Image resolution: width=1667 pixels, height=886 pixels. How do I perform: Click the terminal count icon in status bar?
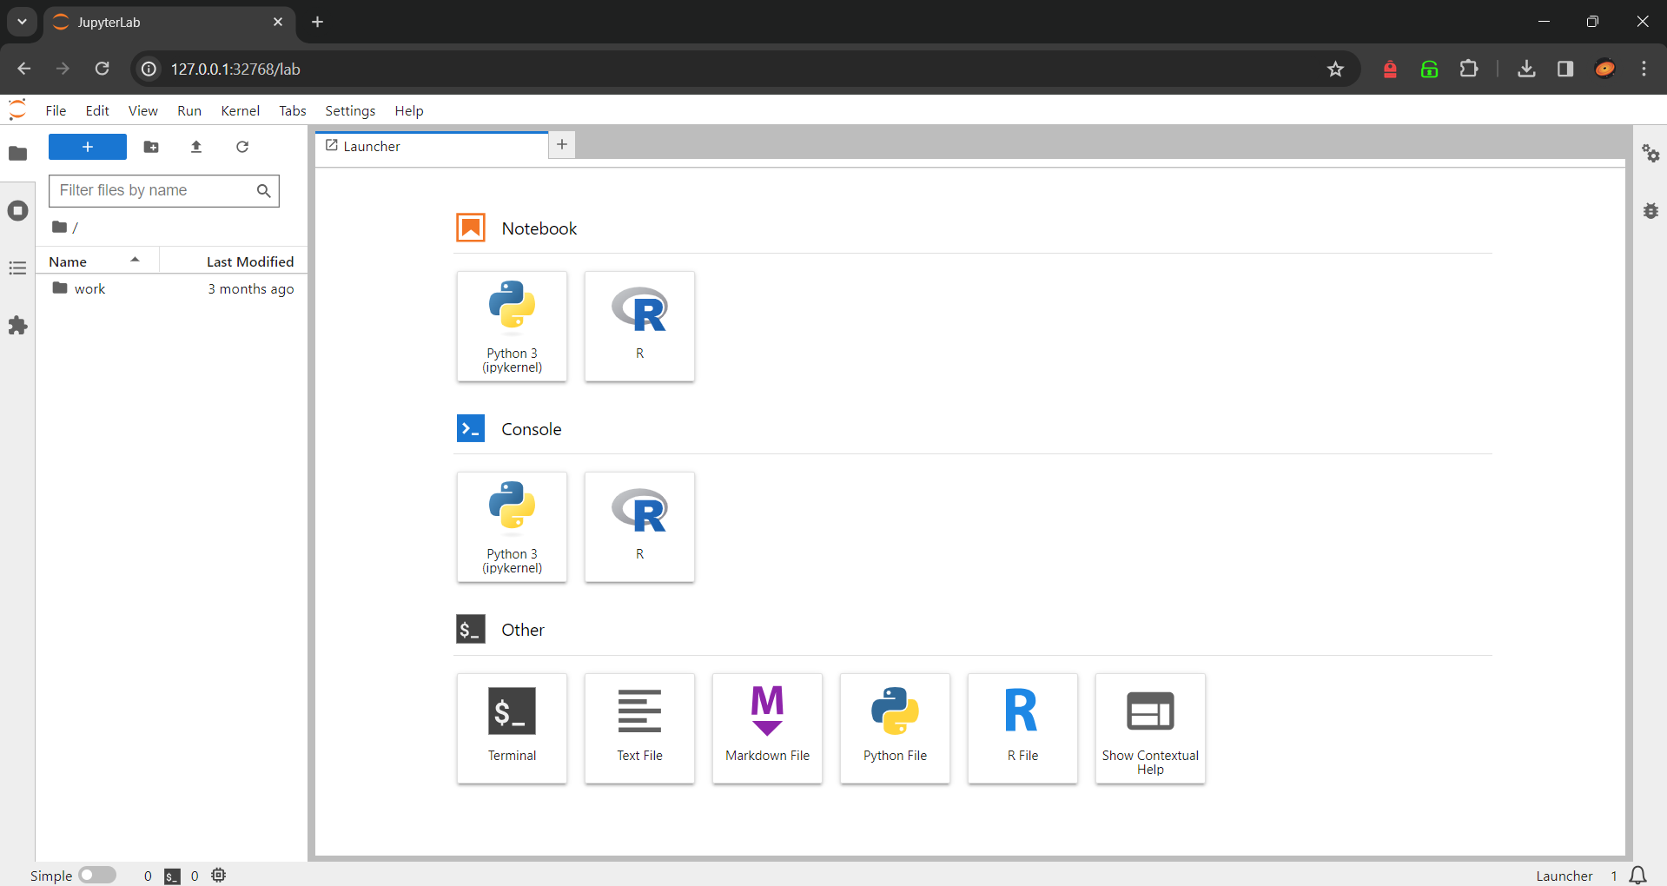click(x=172, y=876)
